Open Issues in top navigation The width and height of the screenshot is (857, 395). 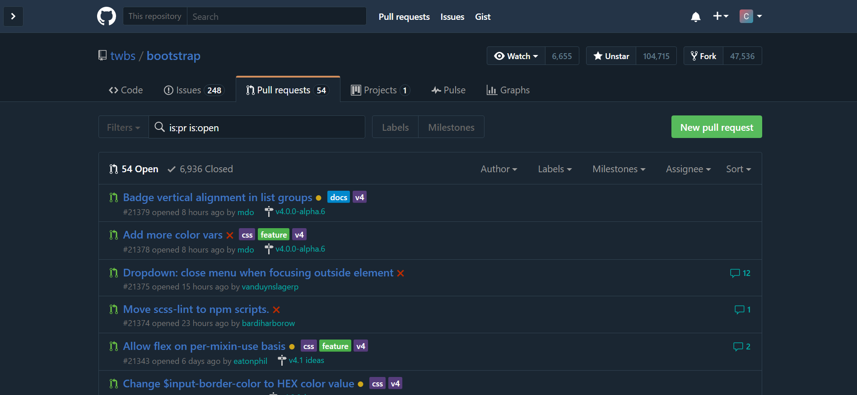click(x=452, y=17)
